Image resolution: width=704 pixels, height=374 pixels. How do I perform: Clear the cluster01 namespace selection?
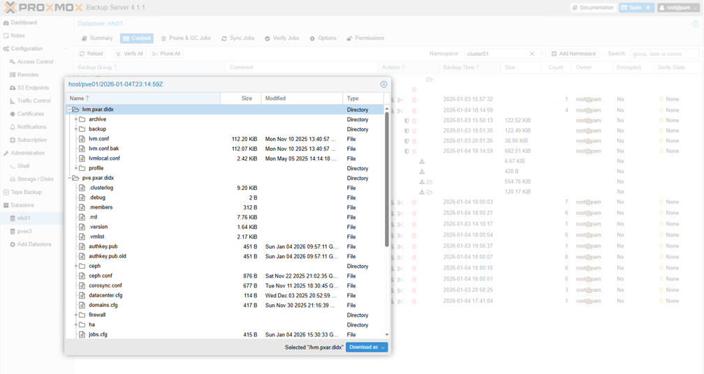pyautogui.click(x=532, y=54)
